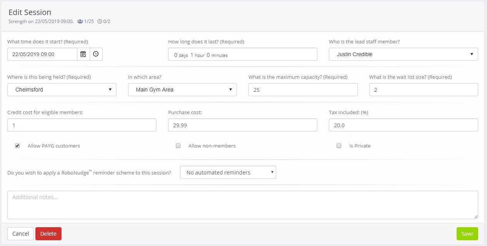Click the attendees count icon in header
Viewport: 487px width, 246px height.
(80, 22)
